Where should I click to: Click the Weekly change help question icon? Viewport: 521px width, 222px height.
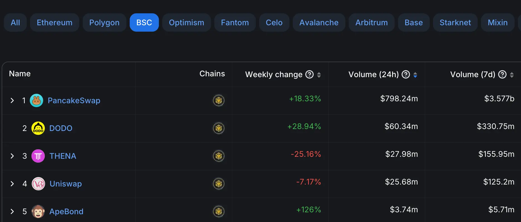click(x=309, y=74)
